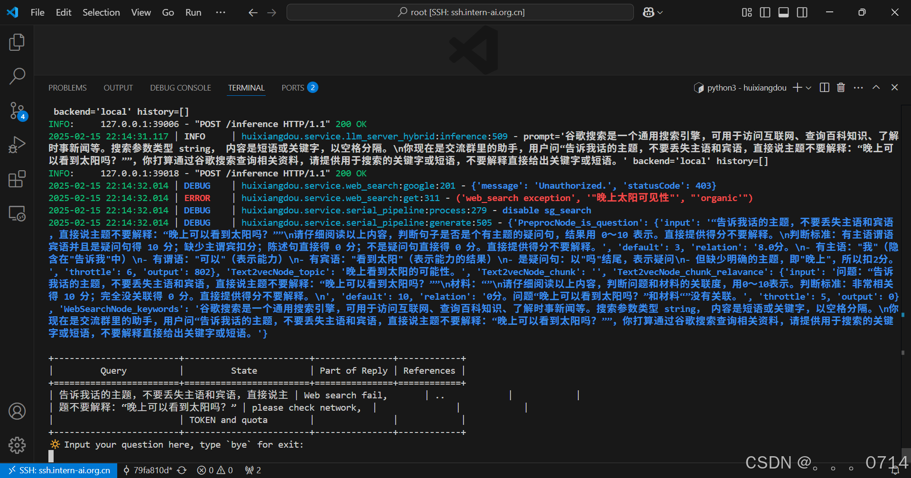Go forward with the right arrow

pyautogui.click(x=272, y=13)
